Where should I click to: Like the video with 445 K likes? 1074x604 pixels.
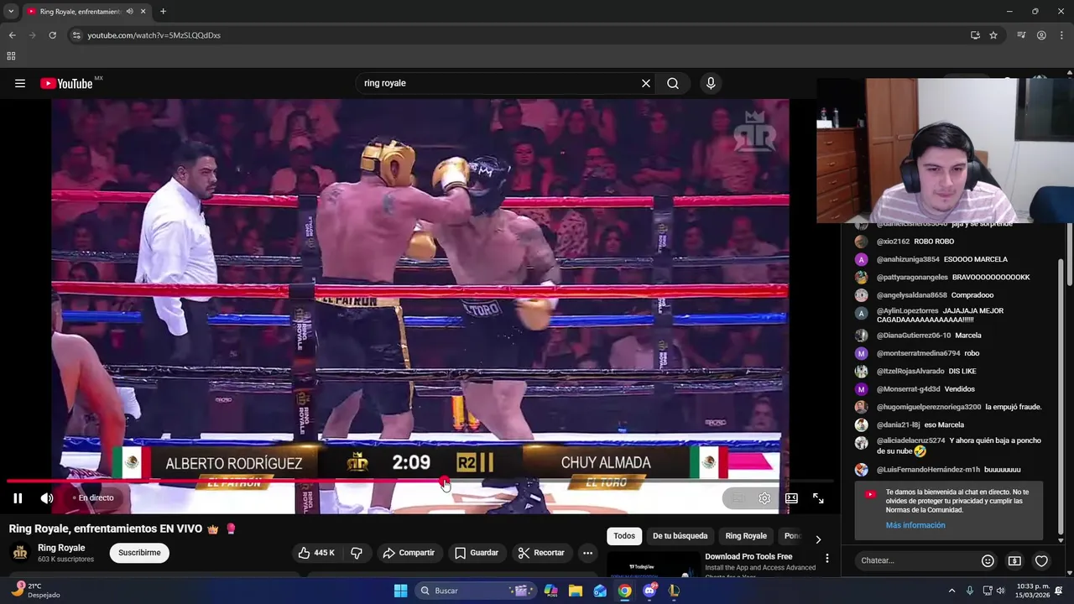[316, 553]
